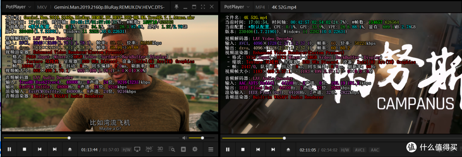
Task: Mute audio with the speaker icon in the left player
Action: 184,138
